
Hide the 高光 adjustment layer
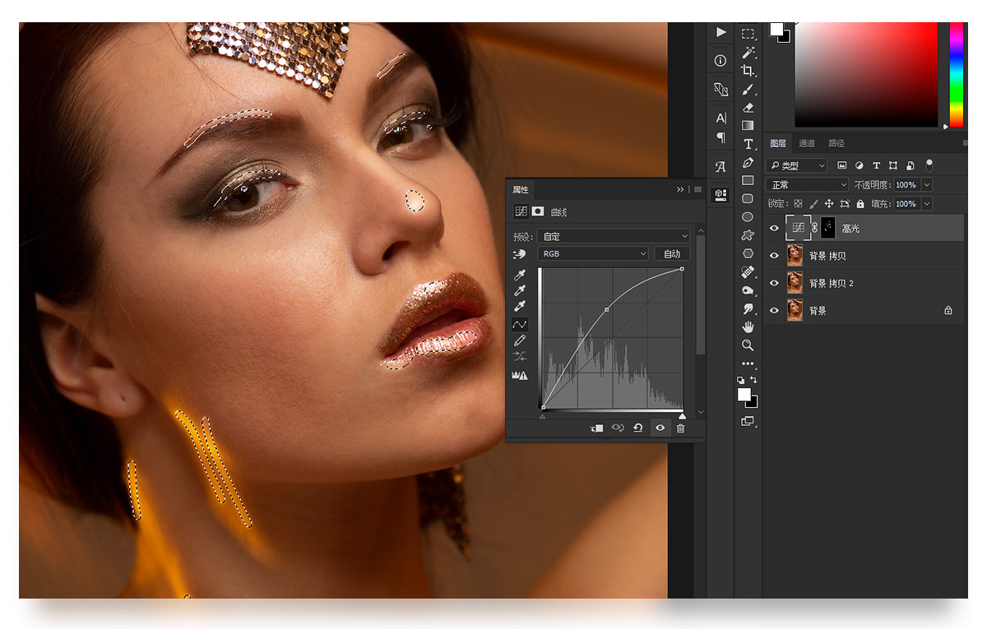pyautogui.click(x=774, y=229)
